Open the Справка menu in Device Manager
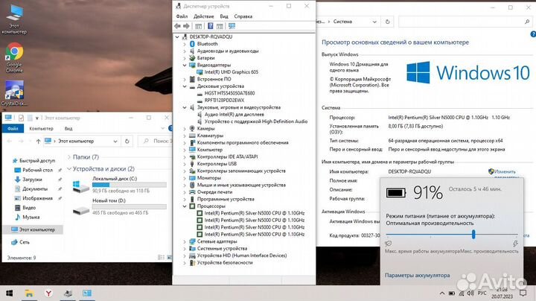 [243, 16]
